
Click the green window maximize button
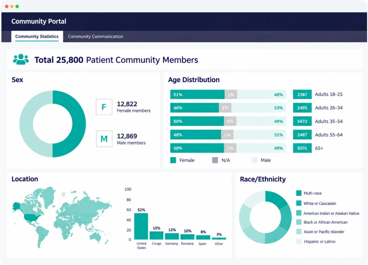[x=17, y=6]
